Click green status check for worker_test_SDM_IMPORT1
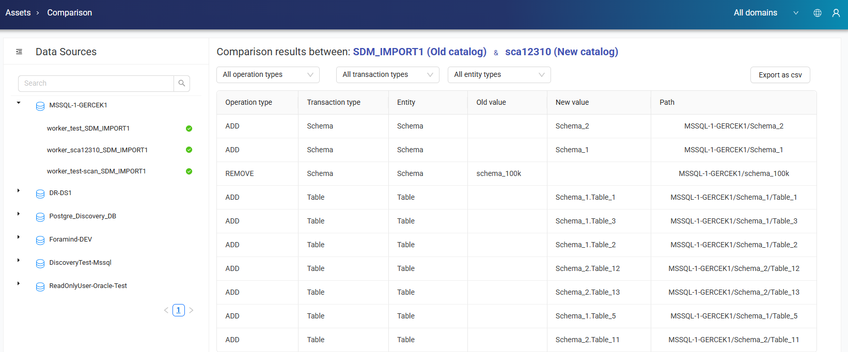This screenshot has width=848, height=352. pos(189,129)
